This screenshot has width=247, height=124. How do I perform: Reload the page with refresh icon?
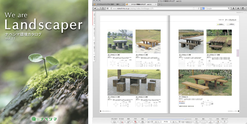tap(199, 8)
